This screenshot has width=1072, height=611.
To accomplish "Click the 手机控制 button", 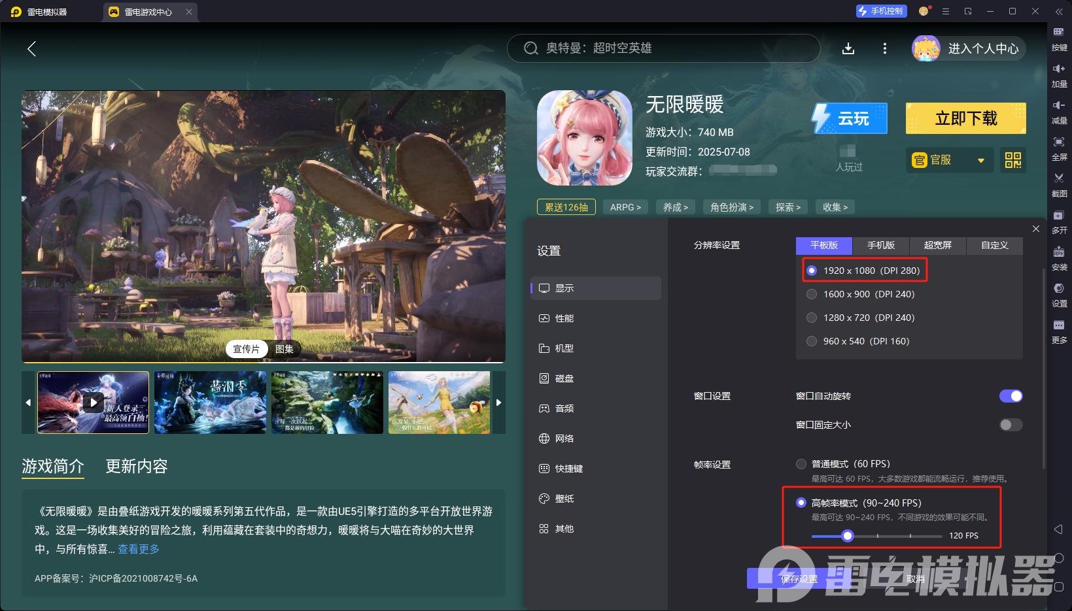I will tap(881, 11).
